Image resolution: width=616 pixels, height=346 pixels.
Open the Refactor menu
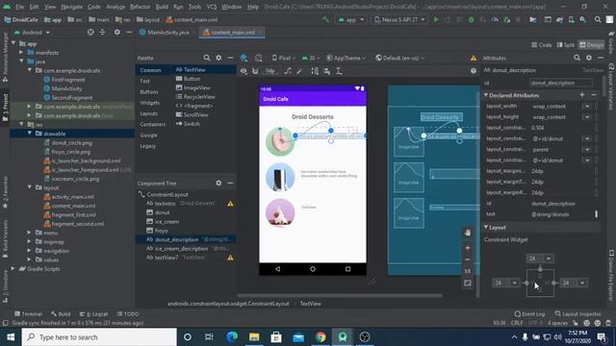(140, 7)
